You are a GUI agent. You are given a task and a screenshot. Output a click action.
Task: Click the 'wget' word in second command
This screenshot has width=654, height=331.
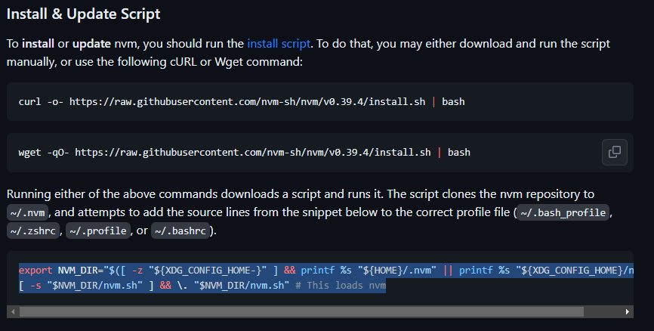[x=30, y=153]
